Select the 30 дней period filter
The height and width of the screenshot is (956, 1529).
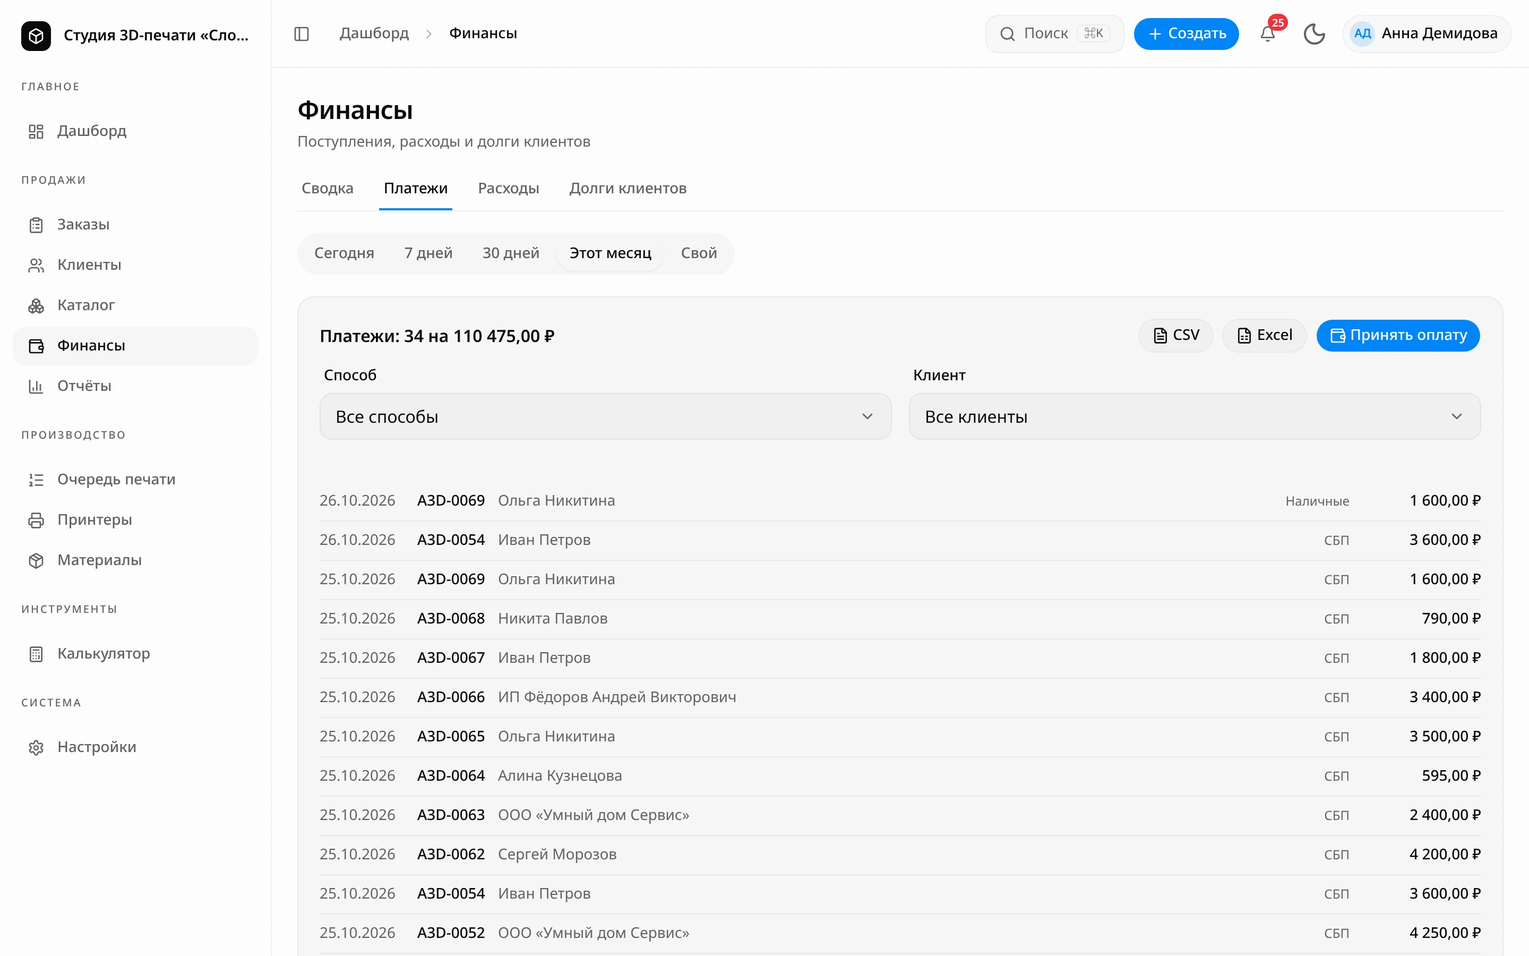pos(511,253)
